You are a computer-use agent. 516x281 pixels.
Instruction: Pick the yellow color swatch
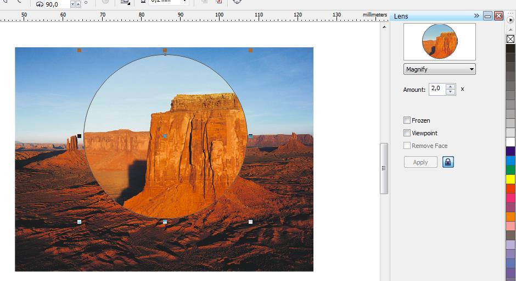(511, 179)
